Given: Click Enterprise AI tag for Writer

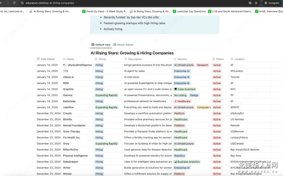Looking at the screenshot, I should 182,168.
